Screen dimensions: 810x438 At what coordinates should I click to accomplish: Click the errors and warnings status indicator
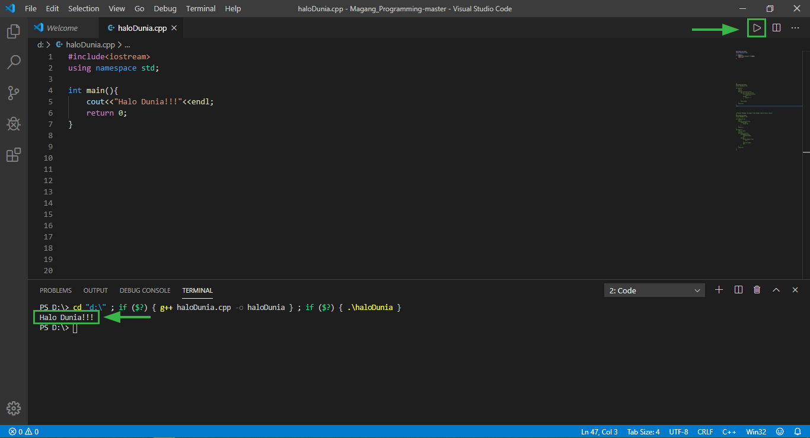[24, 431]
